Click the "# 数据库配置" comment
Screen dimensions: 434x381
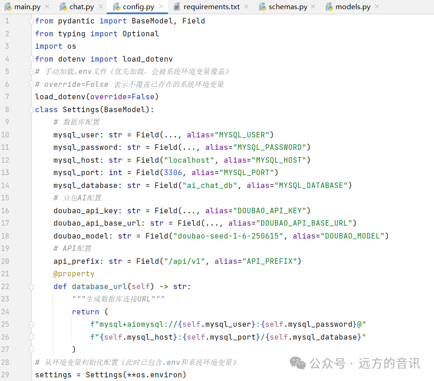coord(76,122)
